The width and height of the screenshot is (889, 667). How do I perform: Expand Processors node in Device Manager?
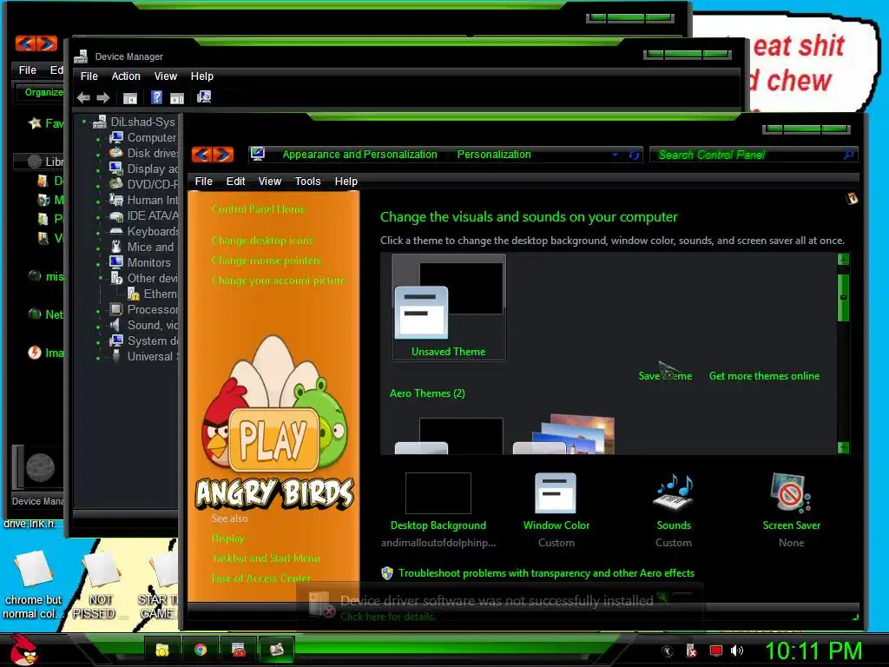tap(98, 311)
